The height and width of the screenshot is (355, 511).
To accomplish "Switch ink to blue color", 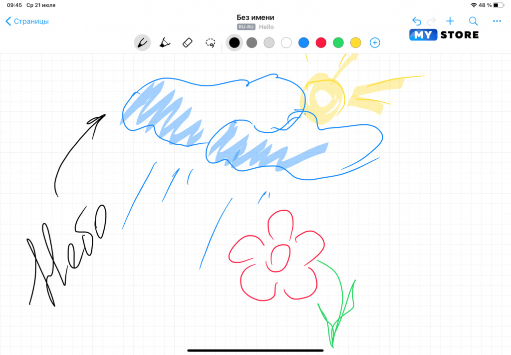I will coord(303,43).
